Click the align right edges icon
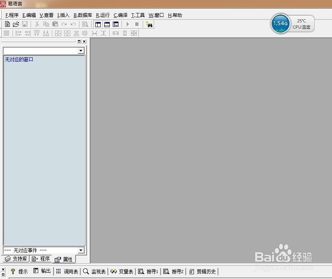 click(28, 33)
